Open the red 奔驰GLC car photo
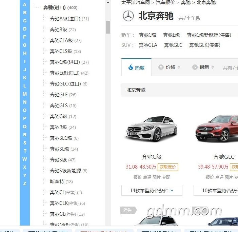 [217, 129]
